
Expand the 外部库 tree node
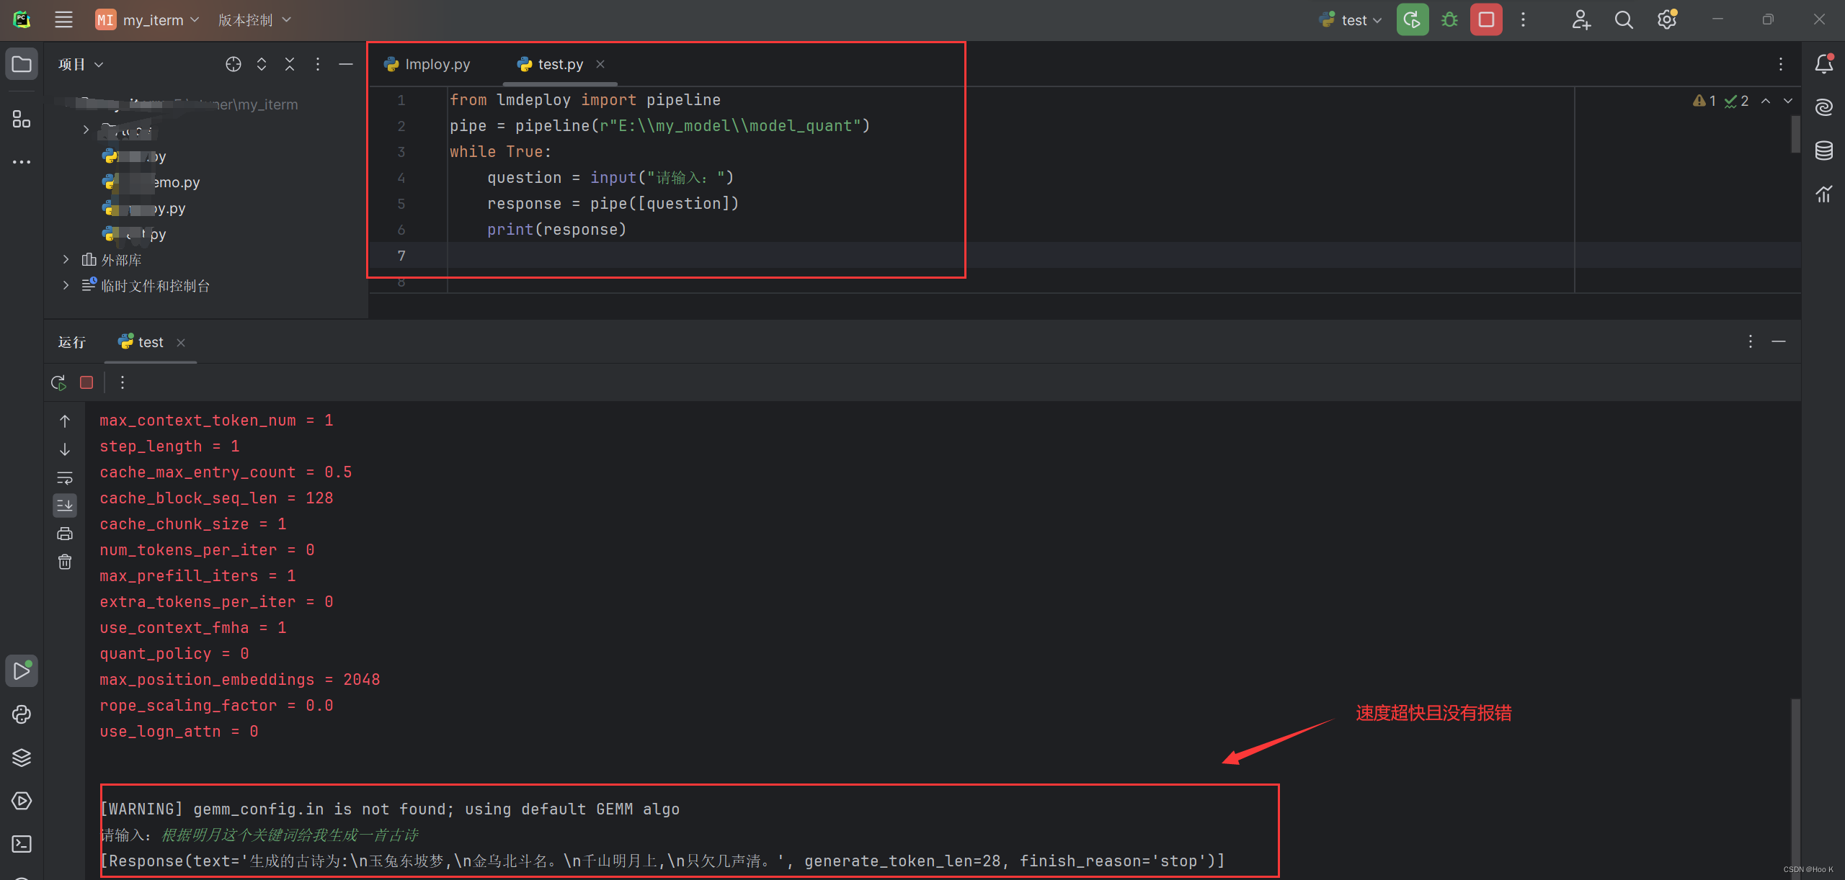click(x=66, y=259)
